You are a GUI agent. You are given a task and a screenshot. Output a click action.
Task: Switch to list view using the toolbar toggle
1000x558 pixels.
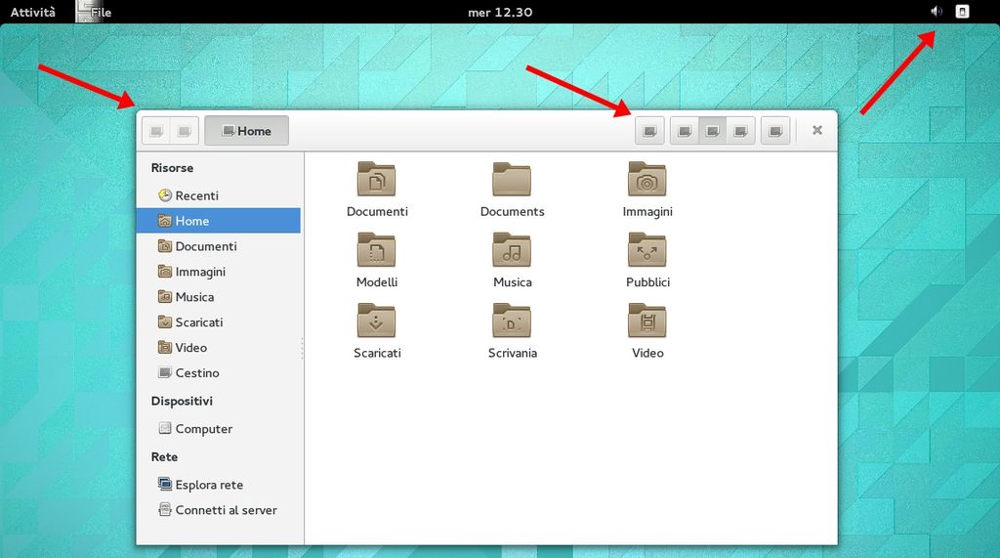point(686,131)
